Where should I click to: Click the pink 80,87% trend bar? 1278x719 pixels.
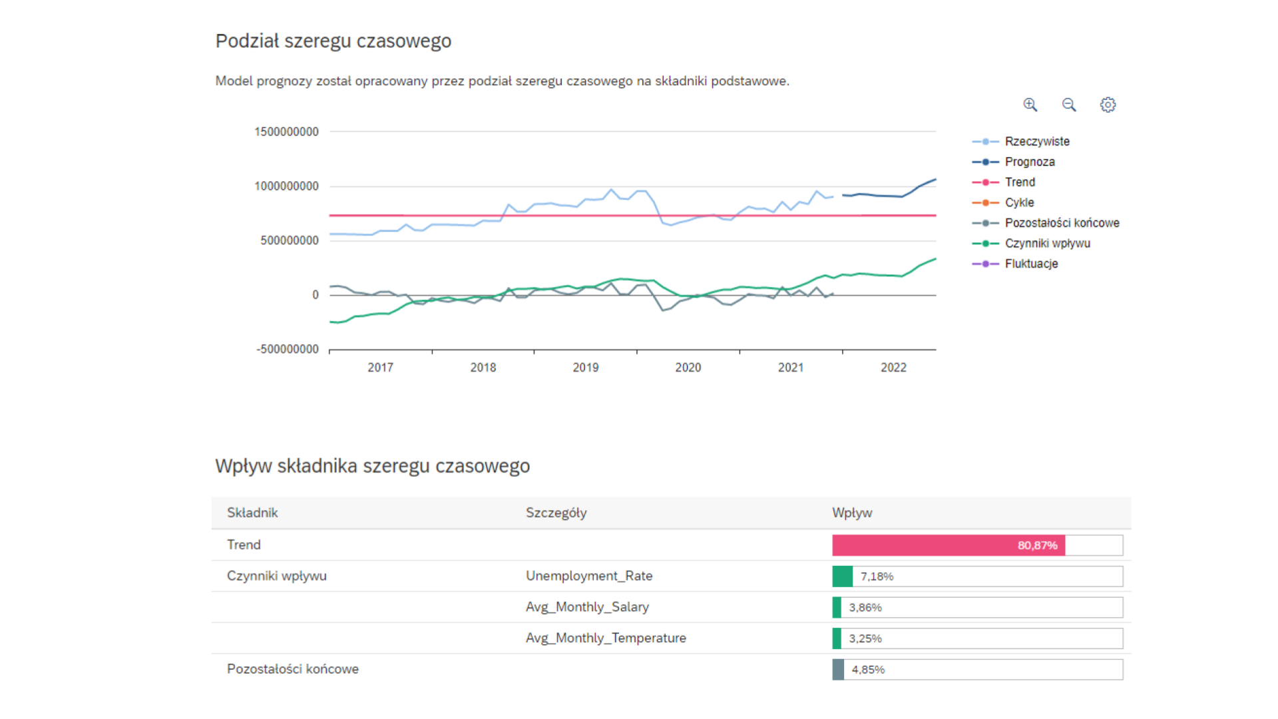[x=948, y=545]
